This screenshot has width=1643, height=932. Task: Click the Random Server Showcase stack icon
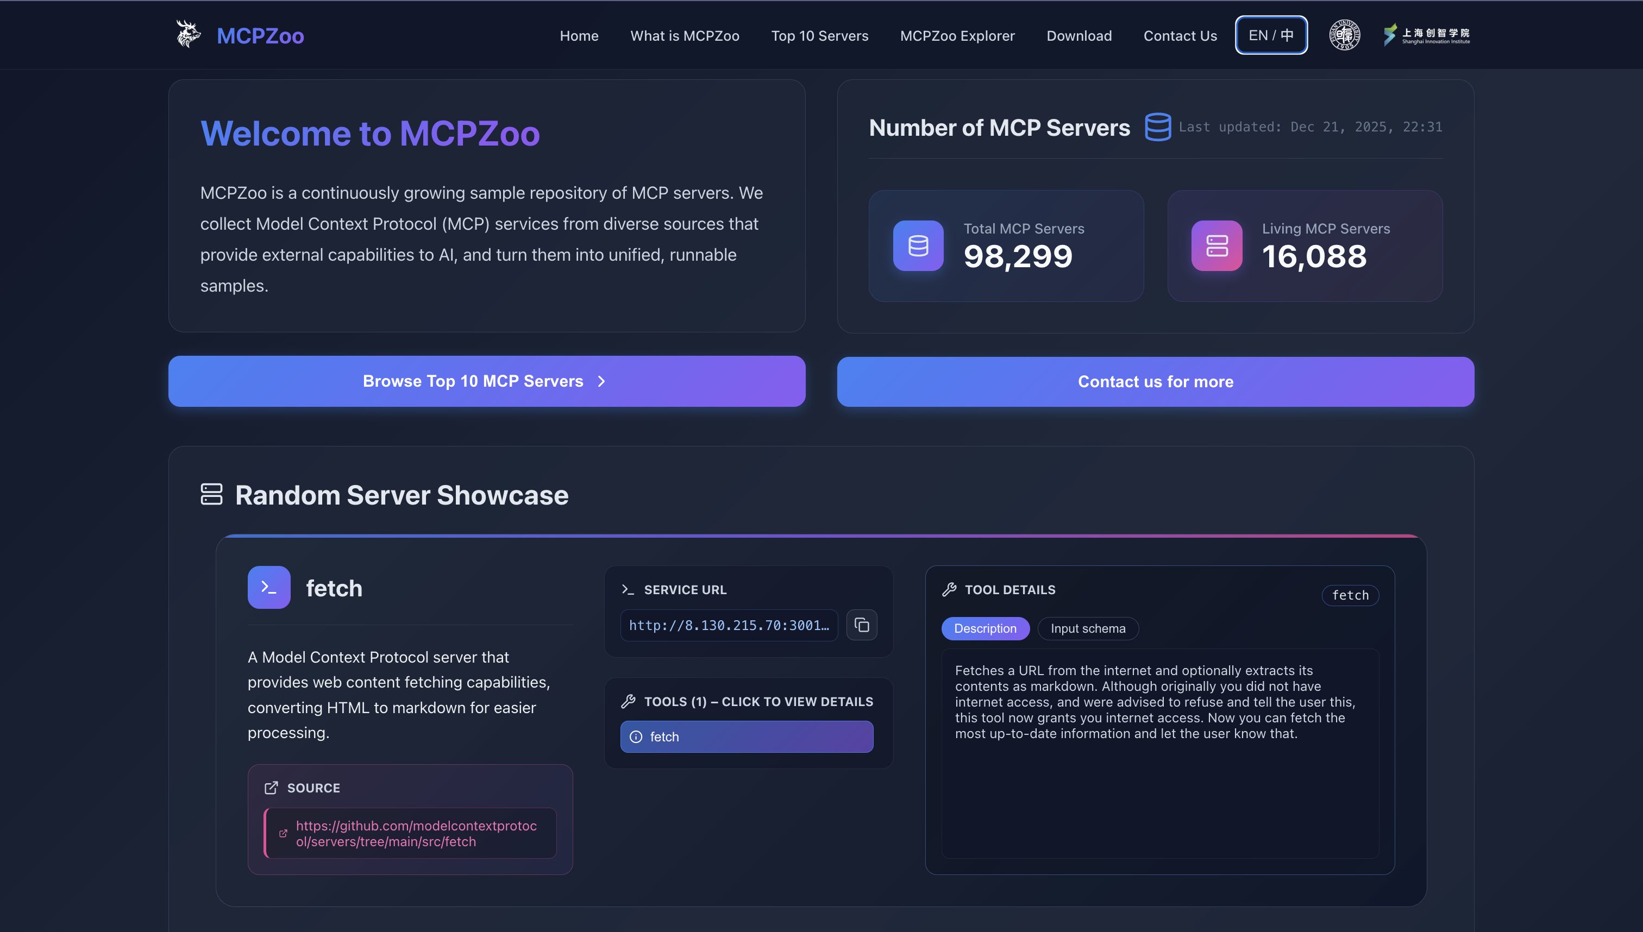pyautogui.click(x=211, y=494)
